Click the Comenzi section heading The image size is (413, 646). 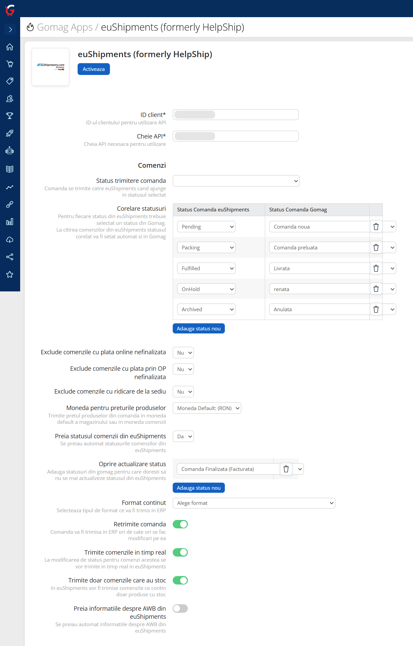pyautogui.click(x=152, y=165)
